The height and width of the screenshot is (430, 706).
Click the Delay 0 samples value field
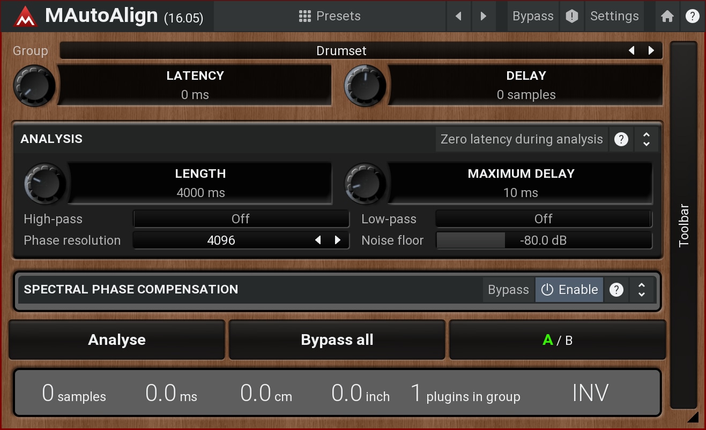[x=526, y=85]
